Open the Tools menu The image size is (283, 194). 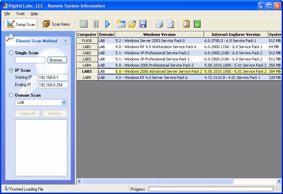(x=20, y=14)
